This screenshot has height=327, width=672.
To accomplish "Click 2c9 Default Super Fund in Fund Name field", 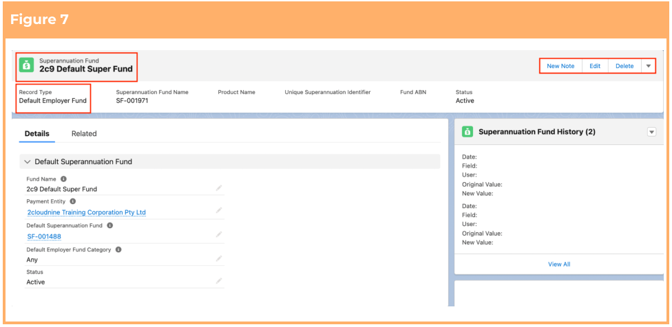I will point(62,189).
